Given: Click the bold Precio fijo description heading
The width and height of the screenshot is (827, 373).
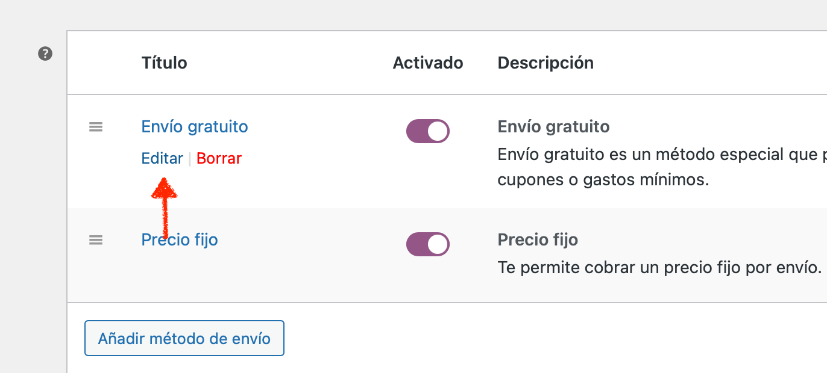Looking at the screenshot, I should coord(538,240).
